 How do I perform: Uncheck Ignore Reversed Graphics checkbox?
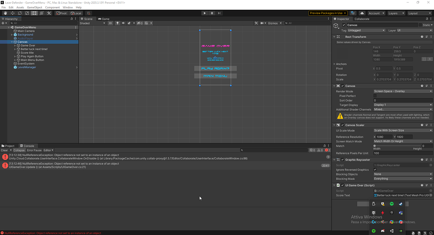coord(375,170)
